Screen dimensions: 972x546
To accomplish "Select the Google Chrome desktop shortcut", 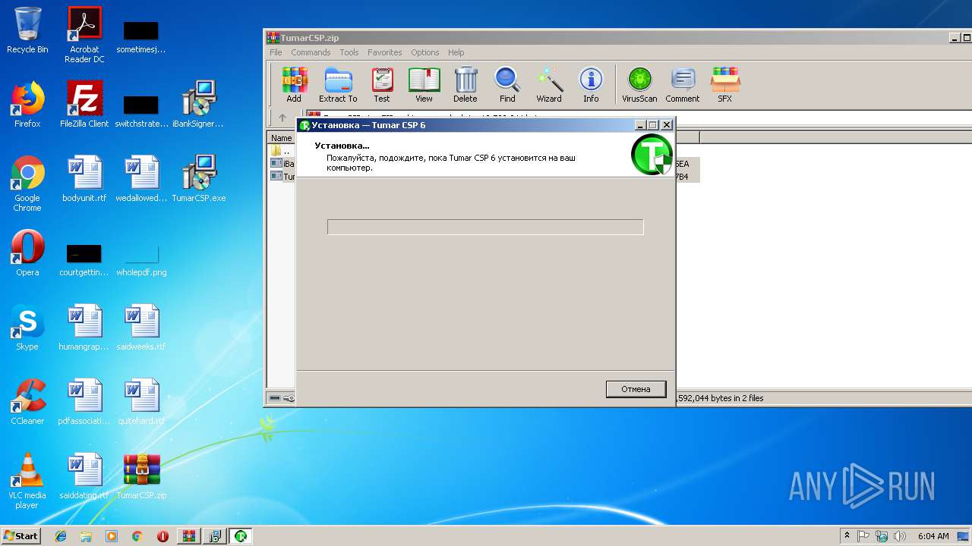I will (x=27, y=184).
